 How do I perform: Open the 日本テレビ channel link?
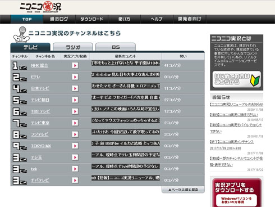pyautogui.click(x=40, y=88)
